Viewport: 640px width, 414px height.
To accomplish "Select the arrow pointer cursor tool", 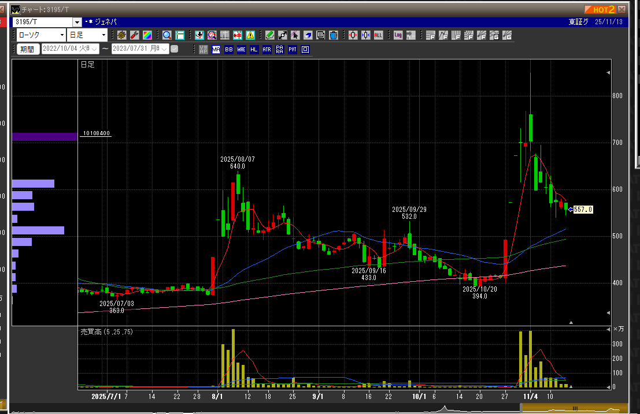I will pos(295,35).
